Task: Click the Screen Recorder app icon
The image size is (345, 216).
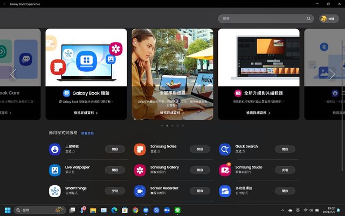Action: pos(140,191)
